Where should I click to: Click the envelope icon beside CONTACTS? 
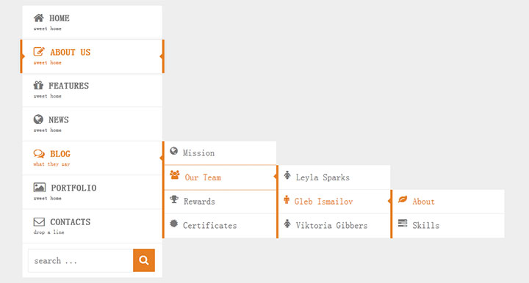coord(39,221)
